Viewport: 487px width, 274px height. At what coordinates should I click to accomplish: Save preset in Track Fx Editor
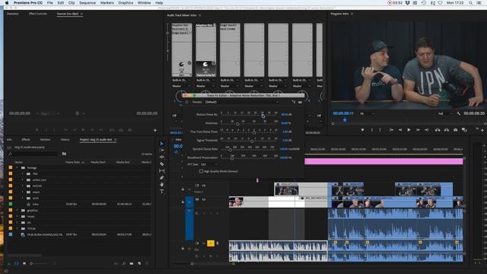[293, 102]
